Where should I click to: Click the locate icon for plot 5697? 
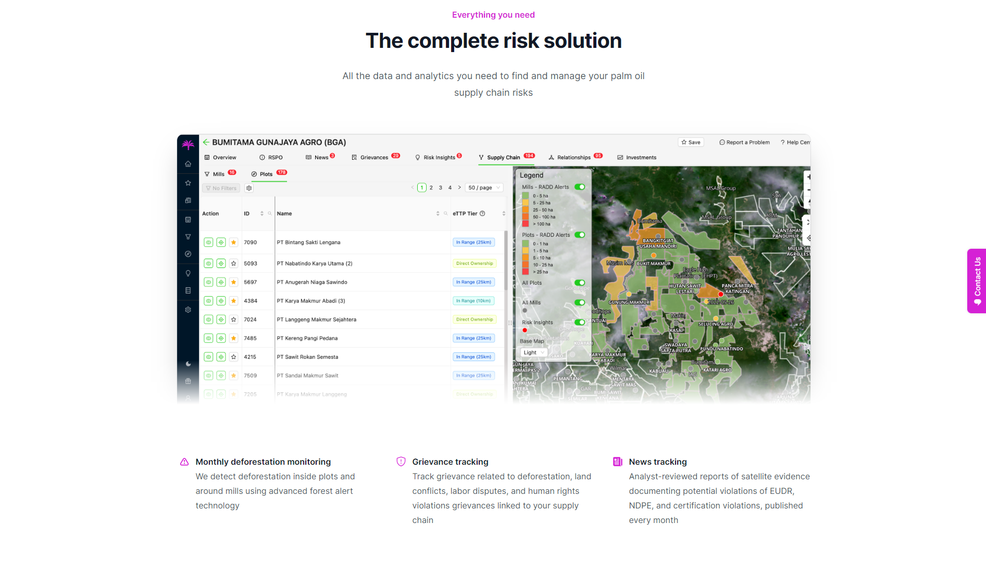[x=221, y=282]
